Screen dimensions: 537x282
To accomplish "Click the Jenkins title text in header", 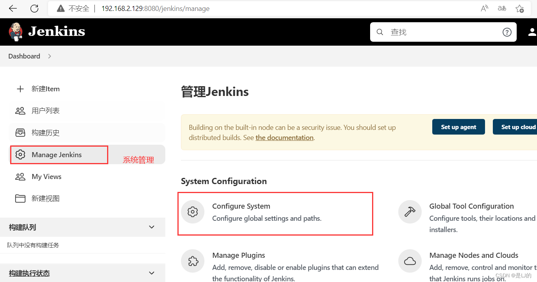I will click(x=57, y=32).
